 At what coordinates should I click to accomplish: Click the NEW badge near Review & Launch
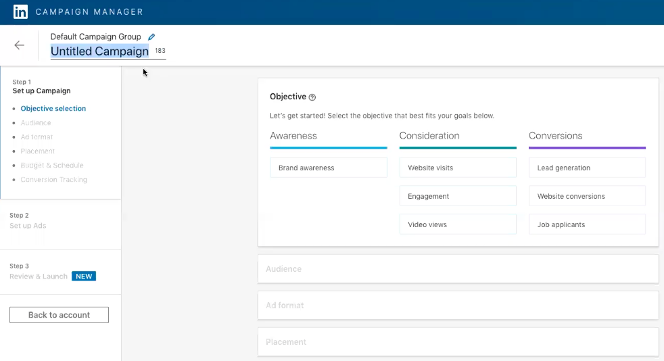tap(84, 276)
